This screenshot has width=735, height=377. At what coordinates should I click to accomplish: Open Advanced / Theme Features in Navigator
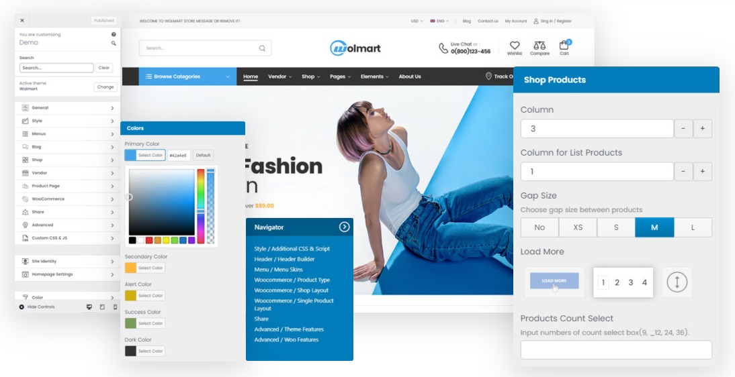pyautogui.click(x=289, y=329)
